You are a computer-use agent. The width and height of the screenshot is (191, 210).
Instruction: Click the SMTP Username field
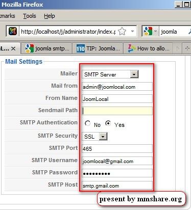click(117, 161)
